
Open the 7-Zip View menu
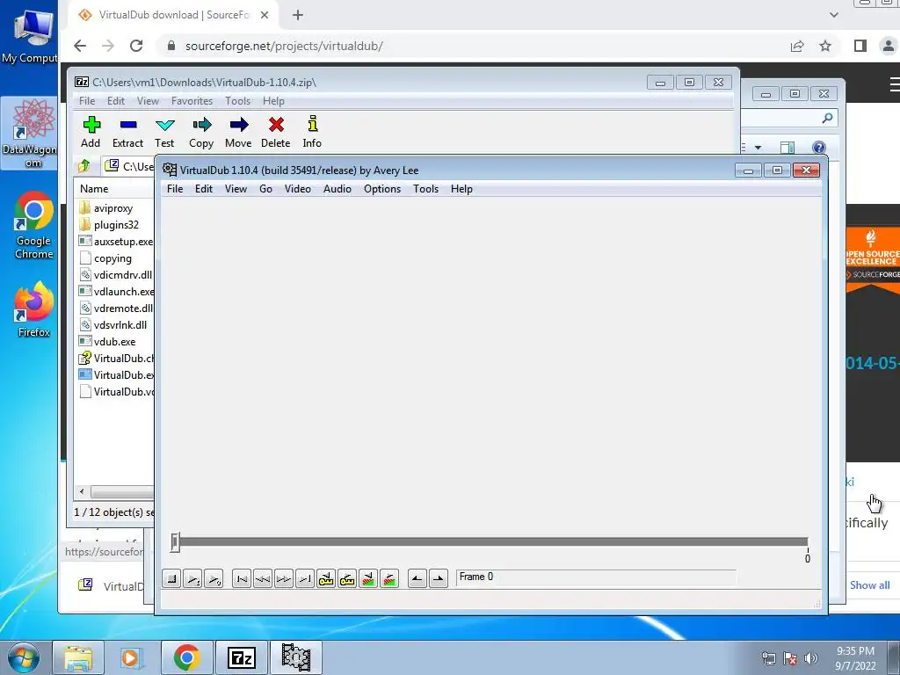(148, 101)
